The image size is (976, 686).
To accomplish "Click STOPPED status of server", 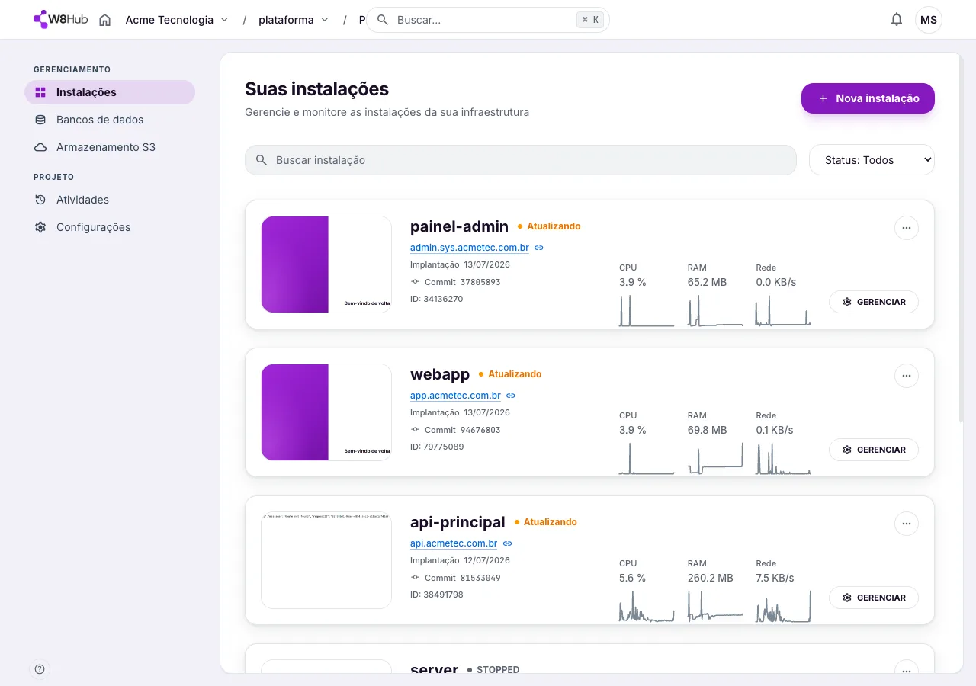I will (493, 670).
